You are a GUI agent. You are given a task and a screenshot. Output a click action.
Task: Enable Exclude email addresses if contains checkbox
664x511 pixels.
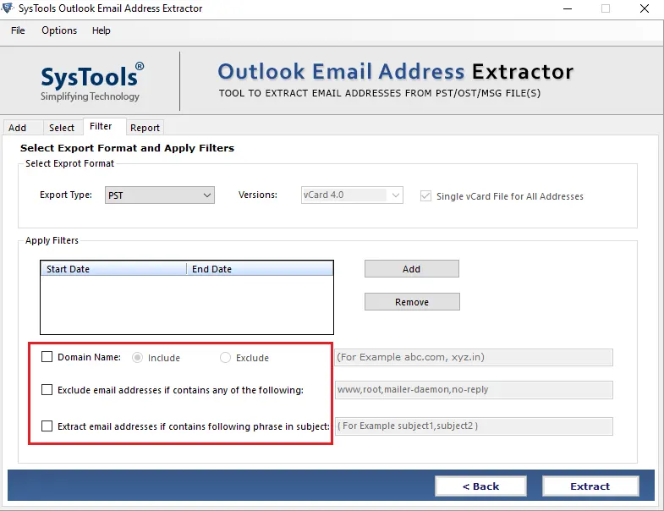point(47,389)
